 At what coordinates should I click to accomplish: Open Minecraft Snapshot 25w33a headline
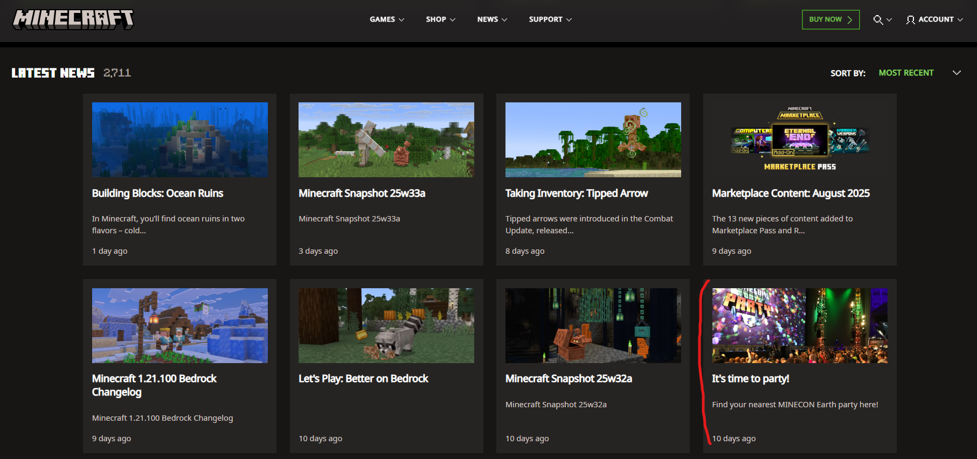[x=362, y=193]
